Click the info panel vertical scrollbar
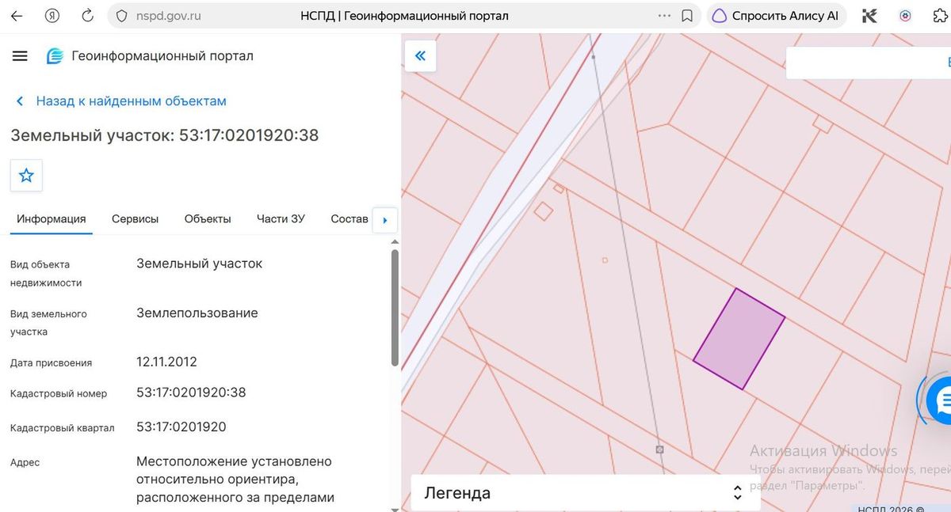Viewport: 951px width, 512px height. point(395,309)
